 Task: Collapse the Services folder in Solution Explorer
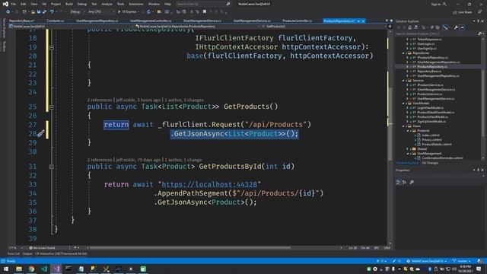coord(403,81)
